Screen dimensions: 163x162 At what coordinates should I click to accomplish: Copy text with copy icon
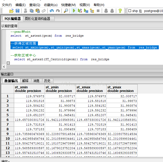31,11
